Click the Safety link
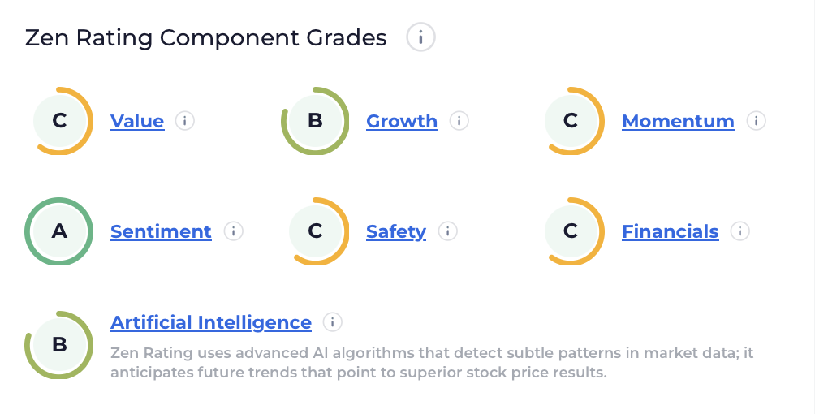 click(x=396, y=232)
